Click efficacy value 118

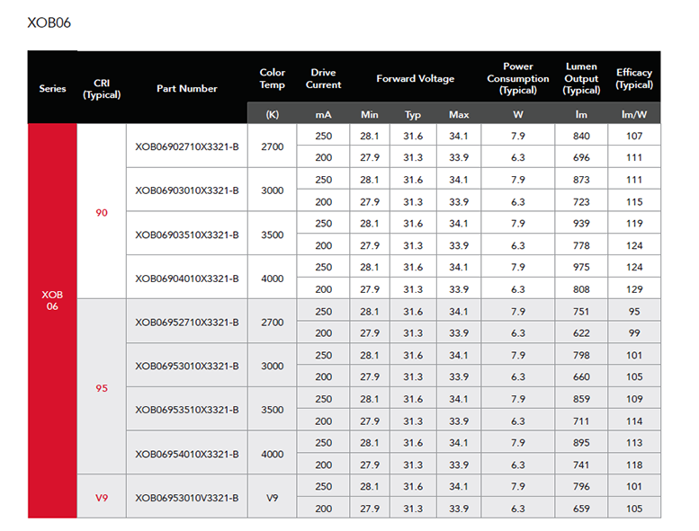tap(634, 465)
